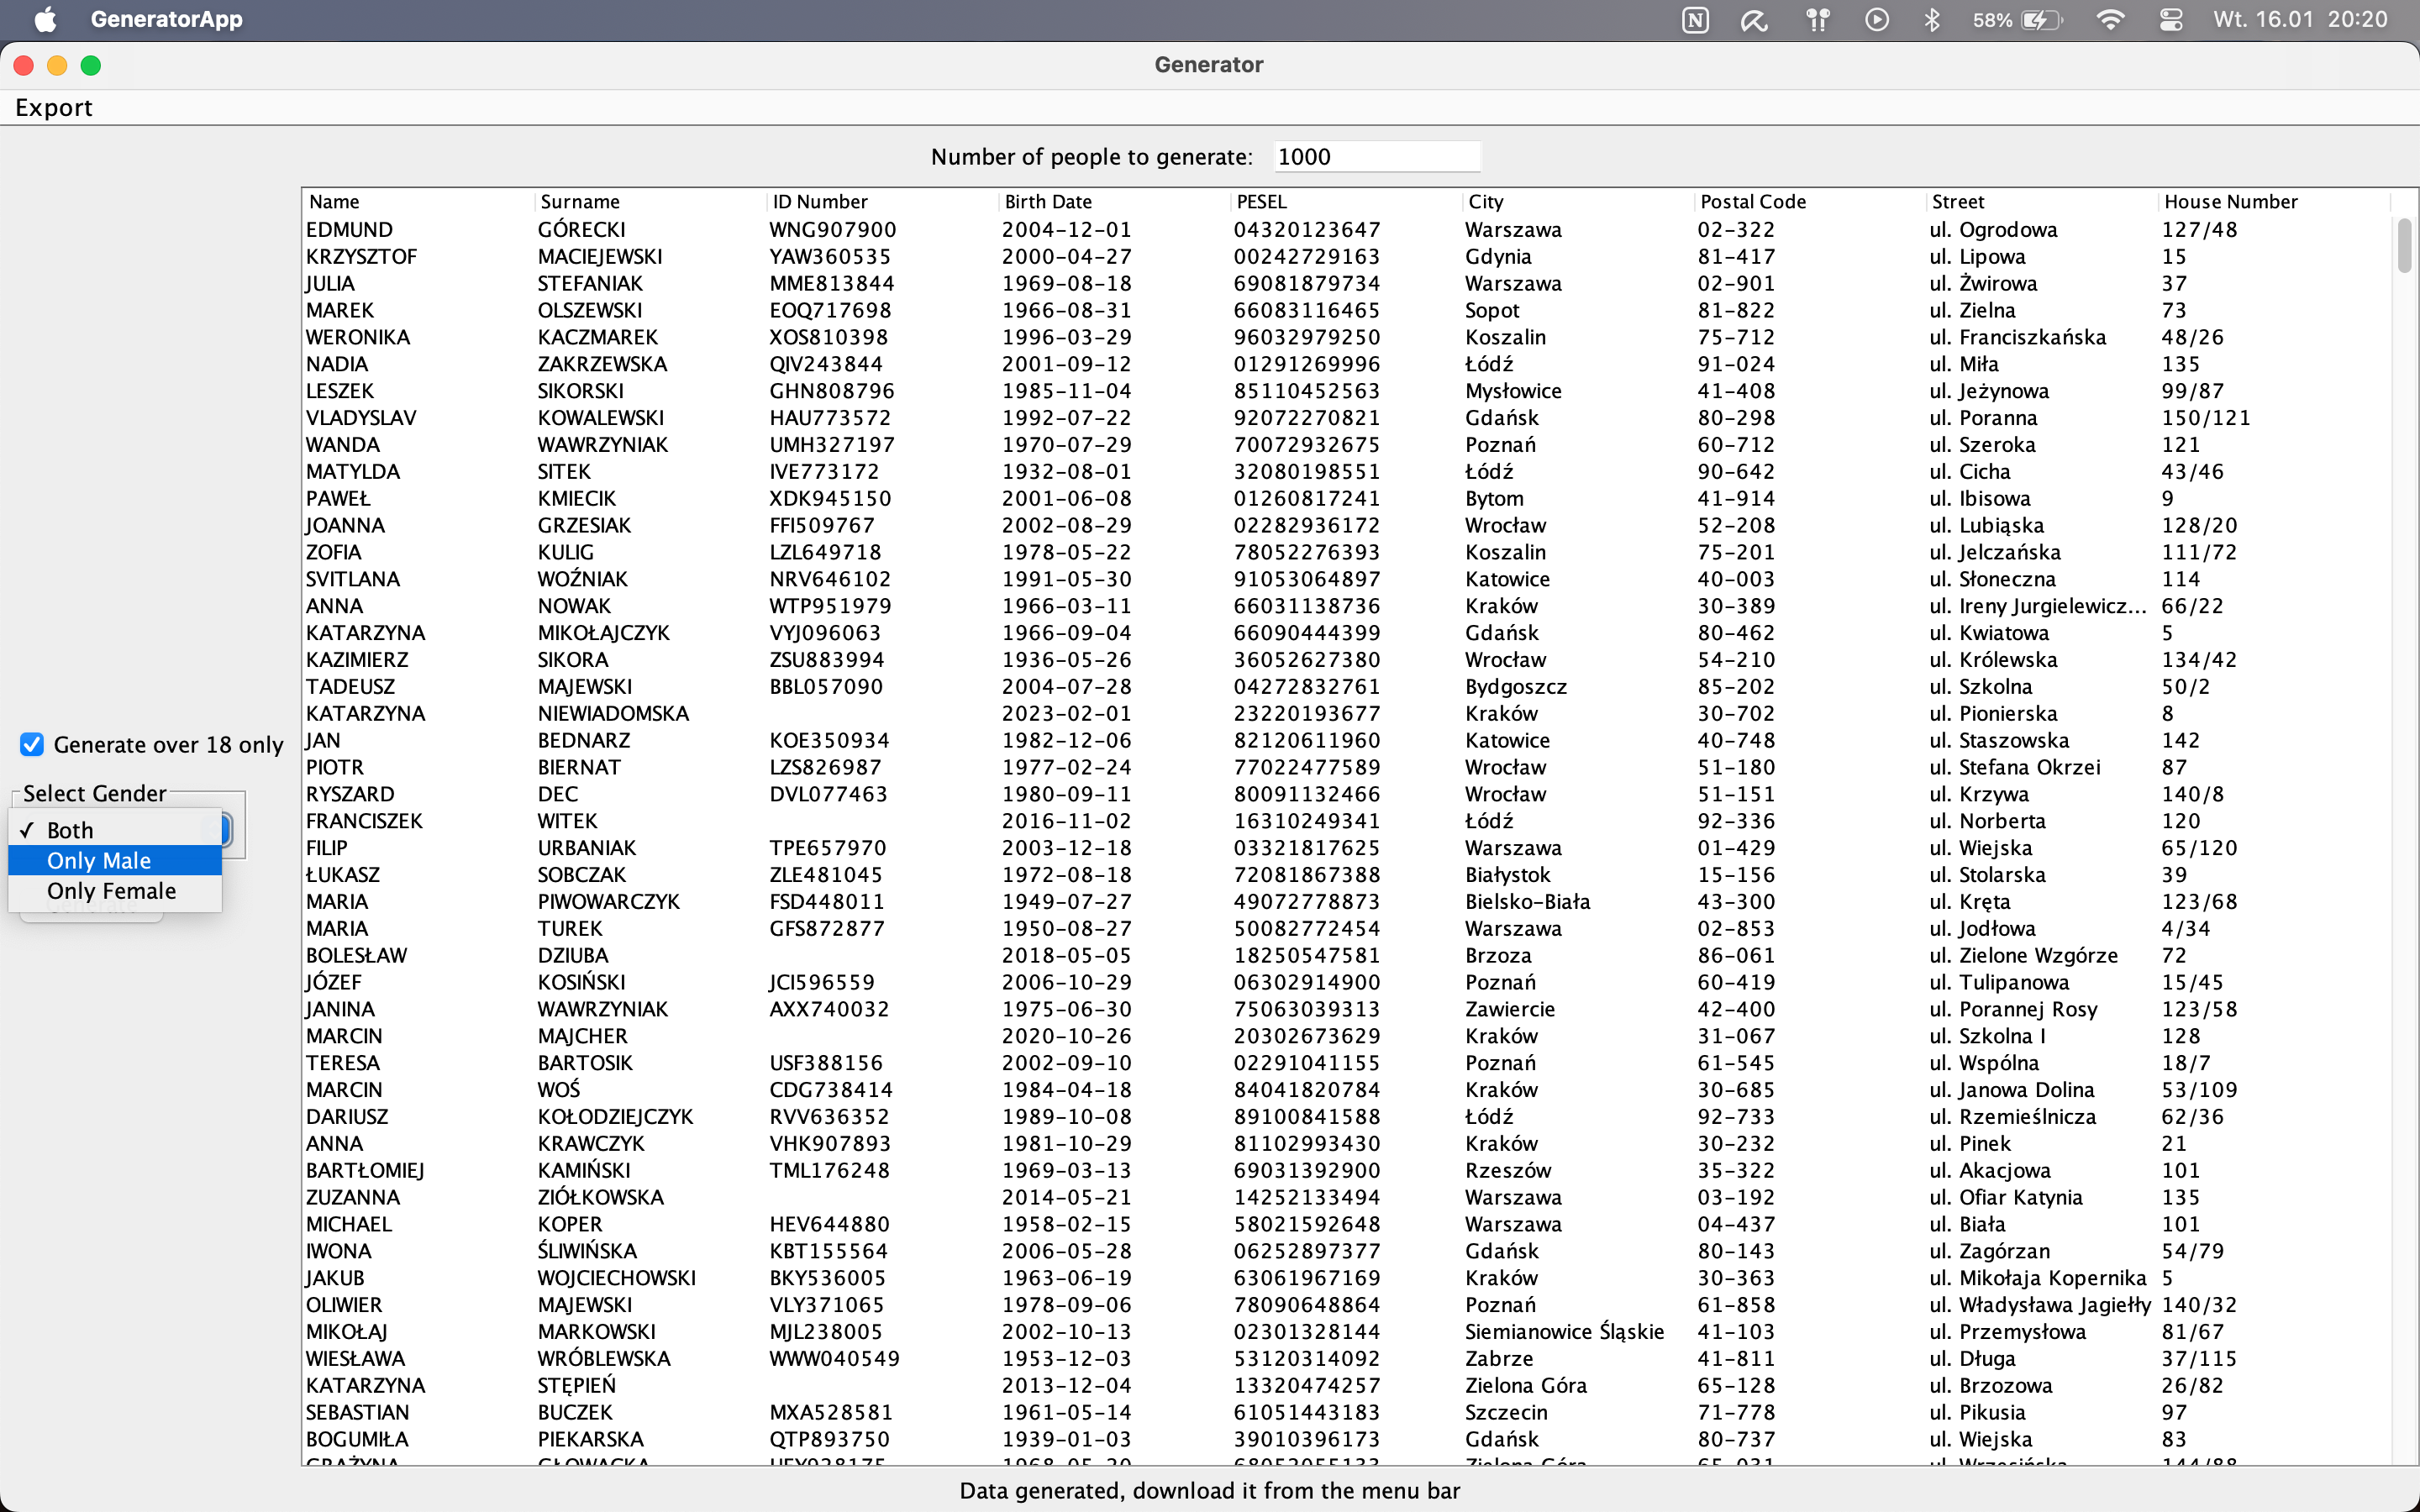The height and width of the screenshot is (1512, 2420).
Task: Open the Wi-Fi status icon
Action: pyautogui.click(x=2110, y=20)
